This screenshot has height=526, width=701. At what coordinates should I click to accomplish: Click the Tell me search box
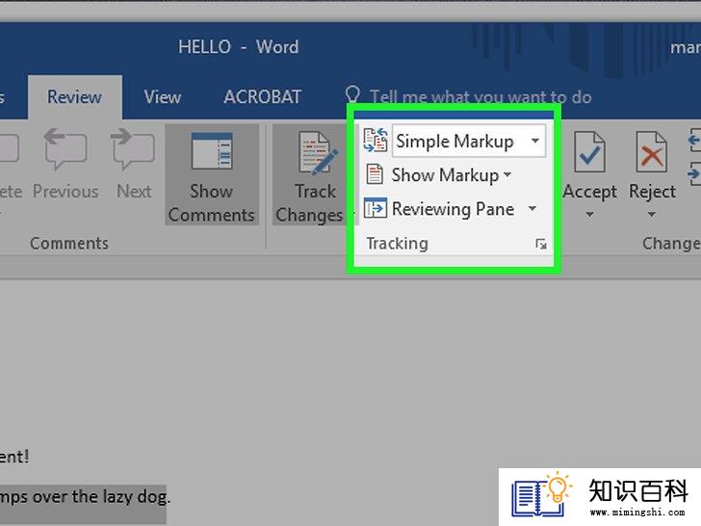[480, 97]
